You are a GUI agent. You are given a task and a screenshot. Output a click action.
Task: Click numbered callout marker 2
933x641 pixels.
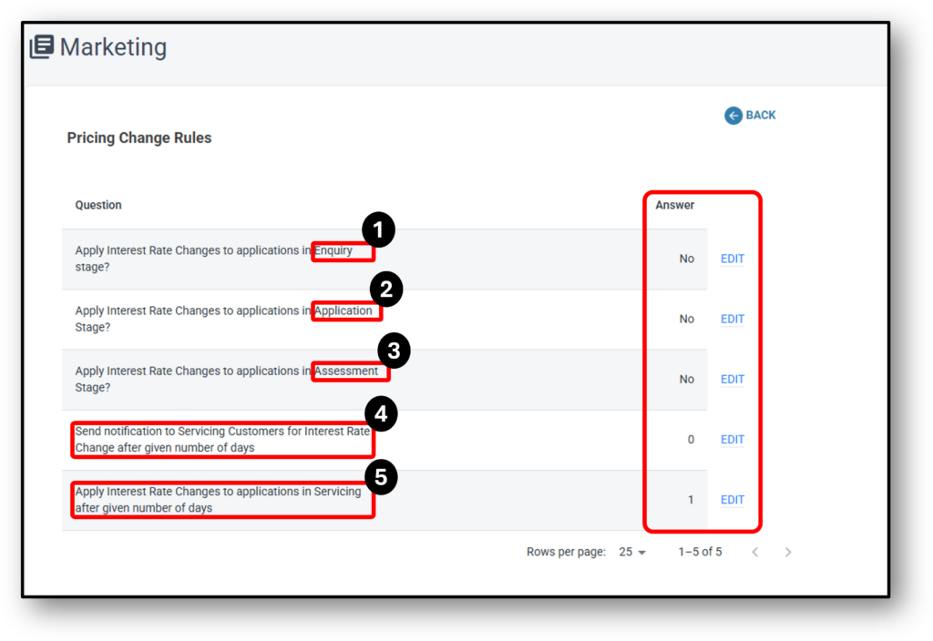coord(385,290)
